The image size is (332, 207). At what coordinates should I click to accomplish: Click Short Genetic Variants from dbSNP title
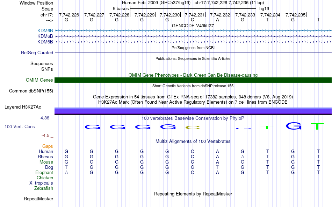click(x=193, y=86)
